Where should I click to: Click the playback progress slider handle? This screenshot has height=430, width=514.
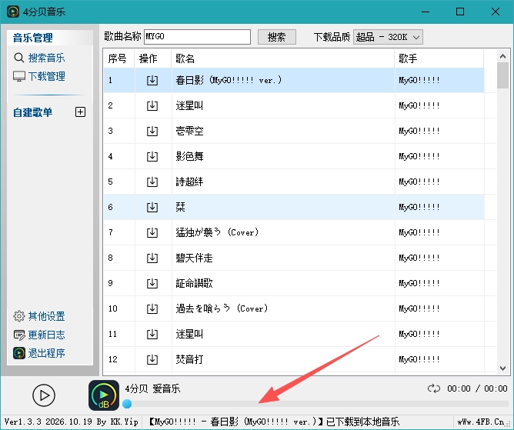point(127,404)
